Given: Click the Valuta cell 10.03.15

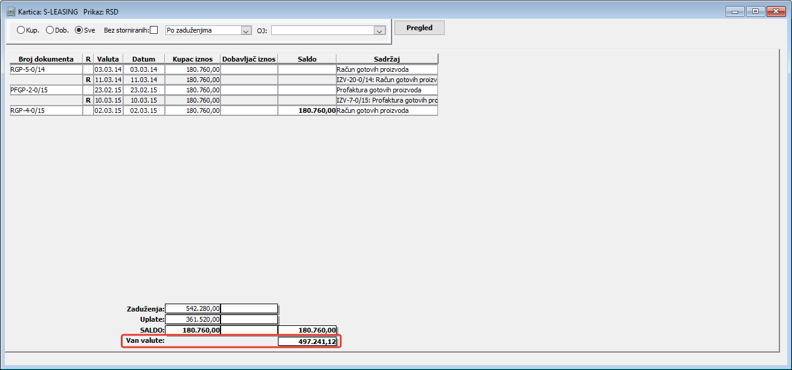Looking at the screenshot, I should 109,100.
